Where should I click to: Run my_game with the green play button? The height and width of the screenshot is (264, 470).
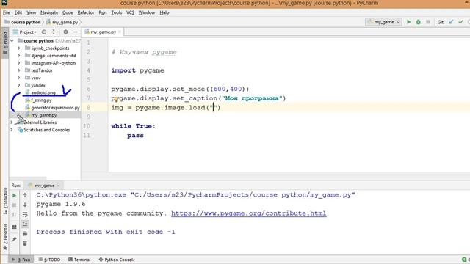[408, 22]
